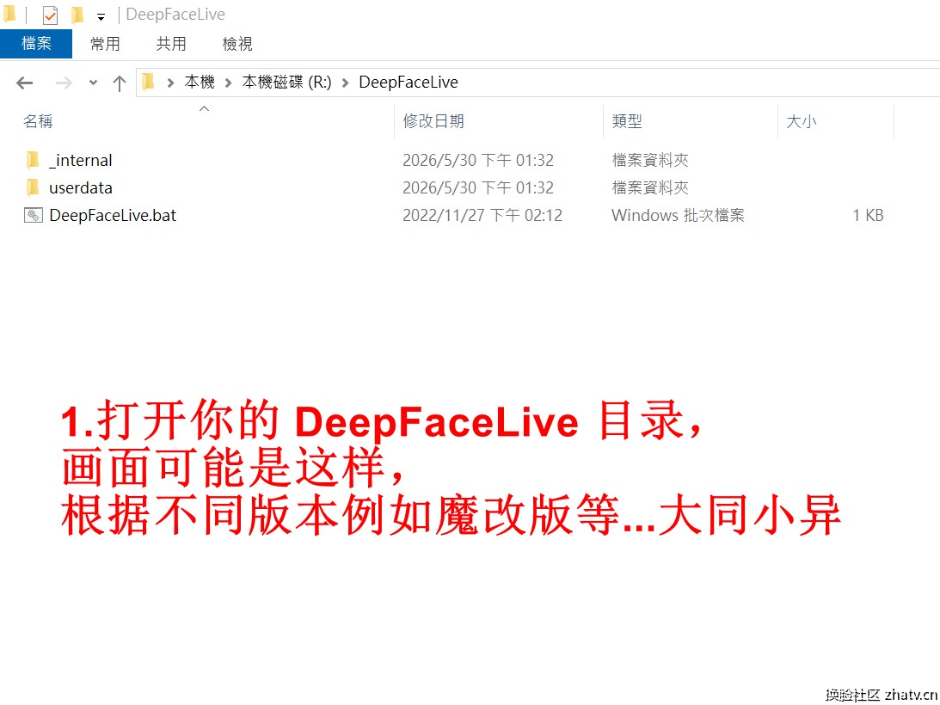Click the DeepFaceLive breadcrumb in the address bar
Image resolution: width=940 pixels, height=705 pixels.
pos(409,83)
